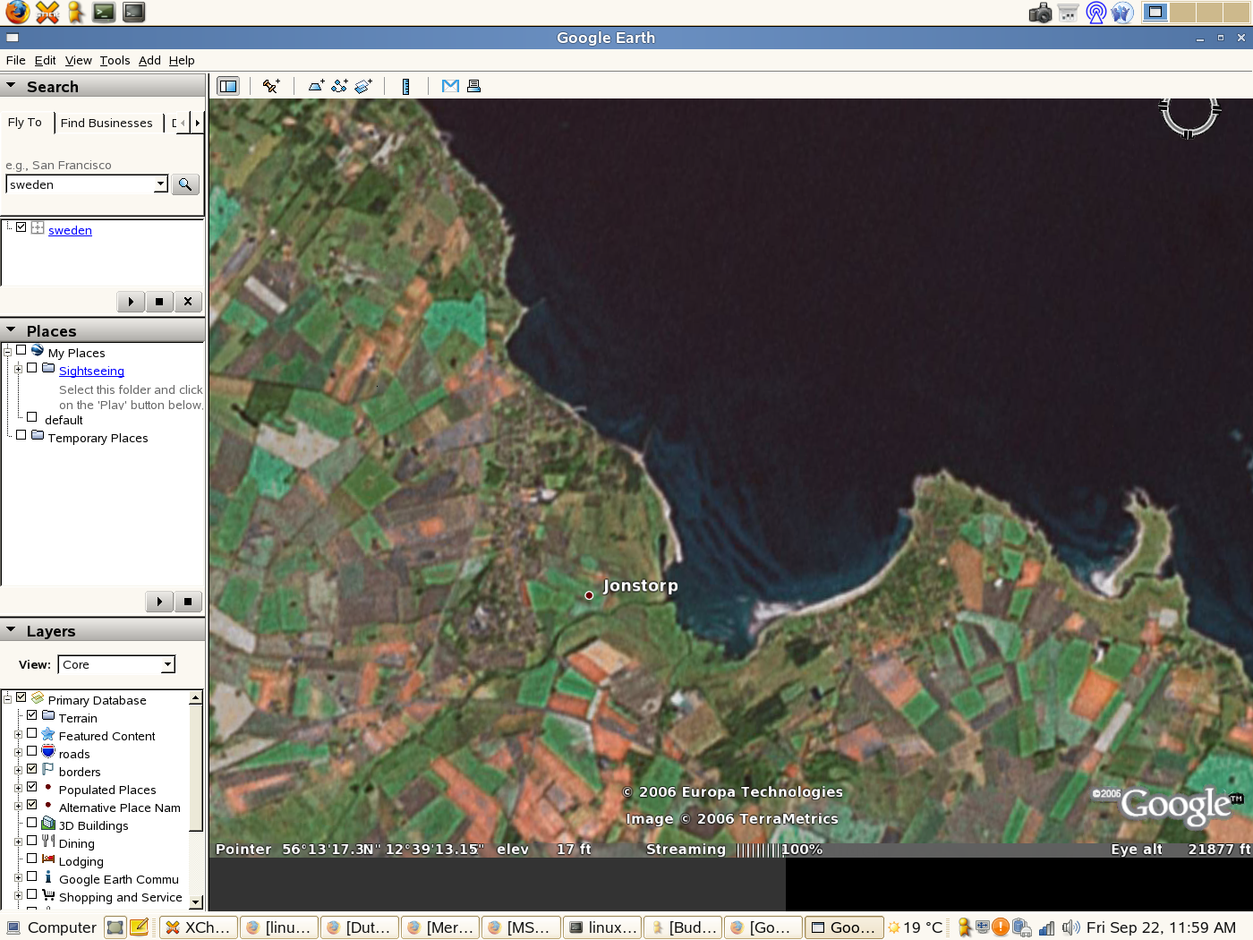Uncheck the Populated Places checkbox
The height and width of the screenshot is (940, 1253).
pyautogui.click(x=32, y=787)
